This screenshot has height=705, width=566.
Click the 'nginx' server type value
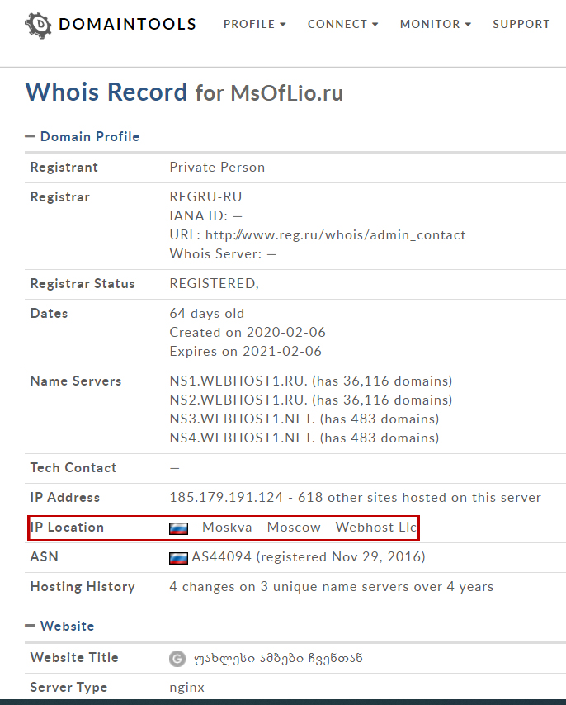point(186,688)
